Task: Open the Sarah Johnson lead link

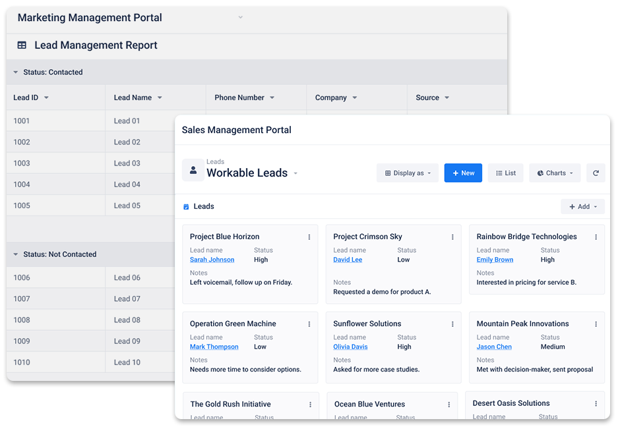Action: pyautogui.click(x=212, y=260)
